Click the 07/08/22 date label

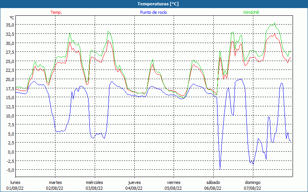point(253,188)
